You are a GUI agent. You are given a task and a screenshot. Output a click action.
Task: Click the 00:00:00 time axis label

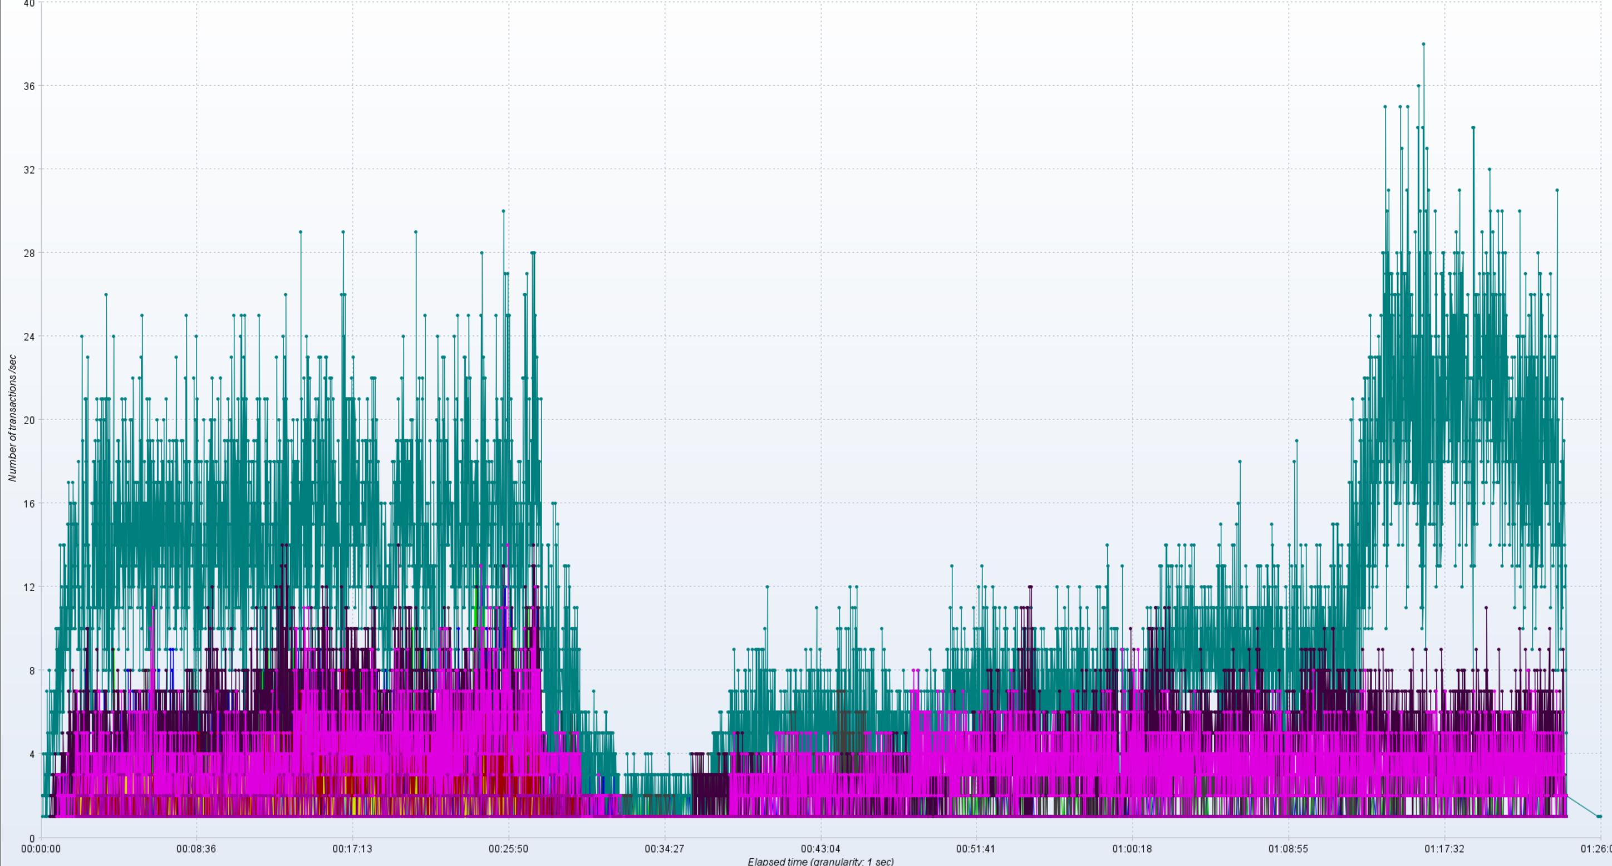pos(41,849)
